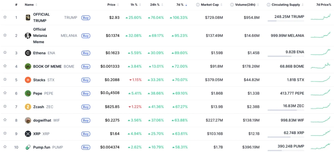Toggle watchlist star for Ethena

[5, 53]
